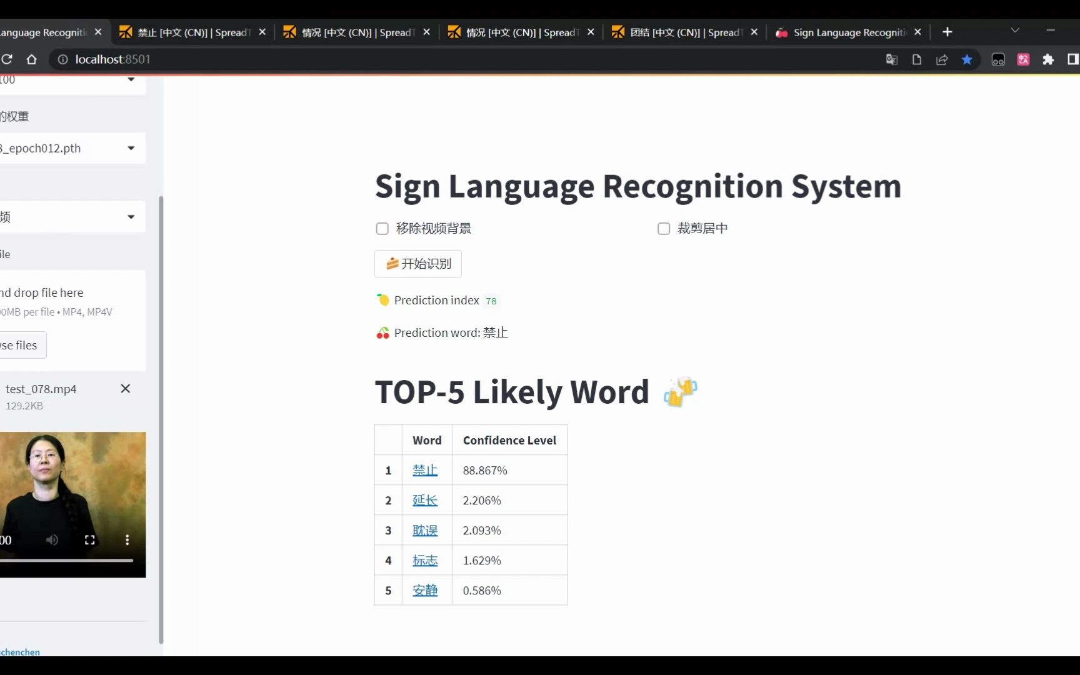Remove uploaded test_078.mp4 file
Image resolution: width=1080 pixels, height=675 pixels.
click(125, 389)
